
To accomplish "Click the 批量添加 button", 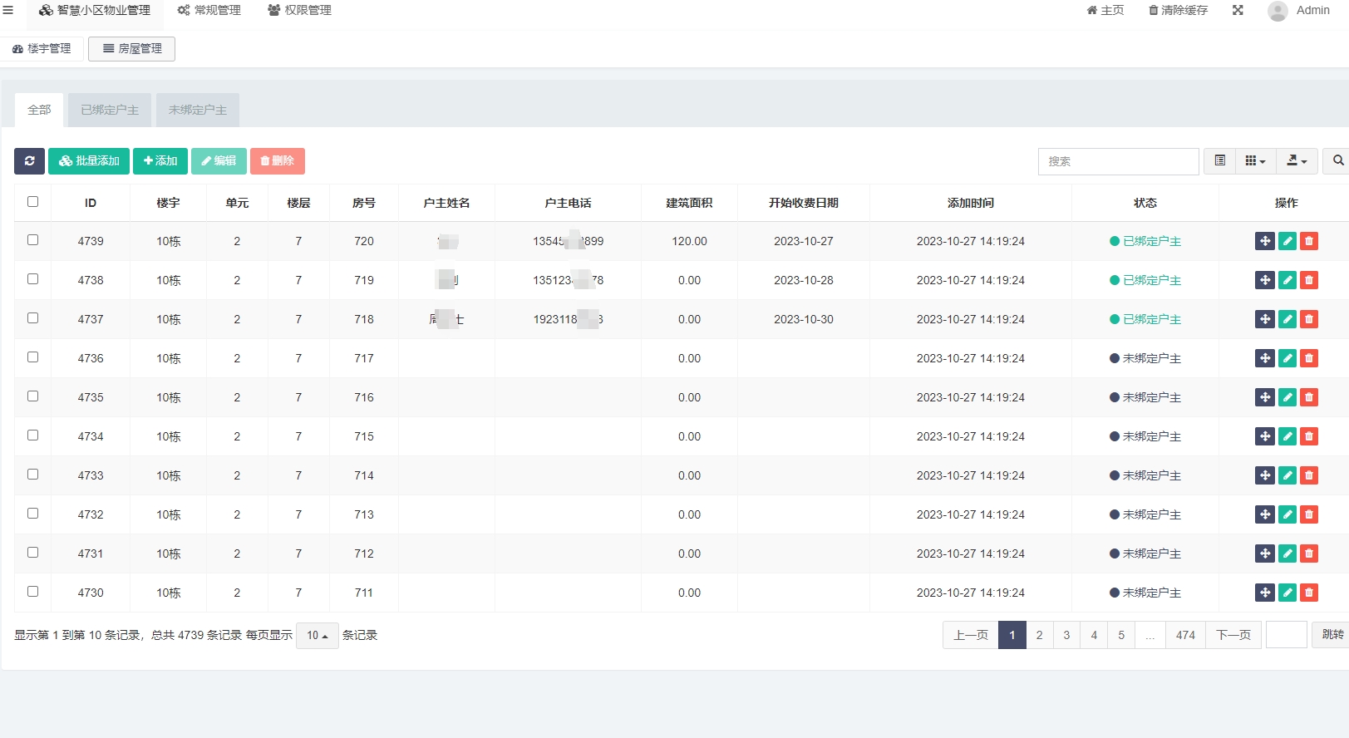I will coord(89,161).
